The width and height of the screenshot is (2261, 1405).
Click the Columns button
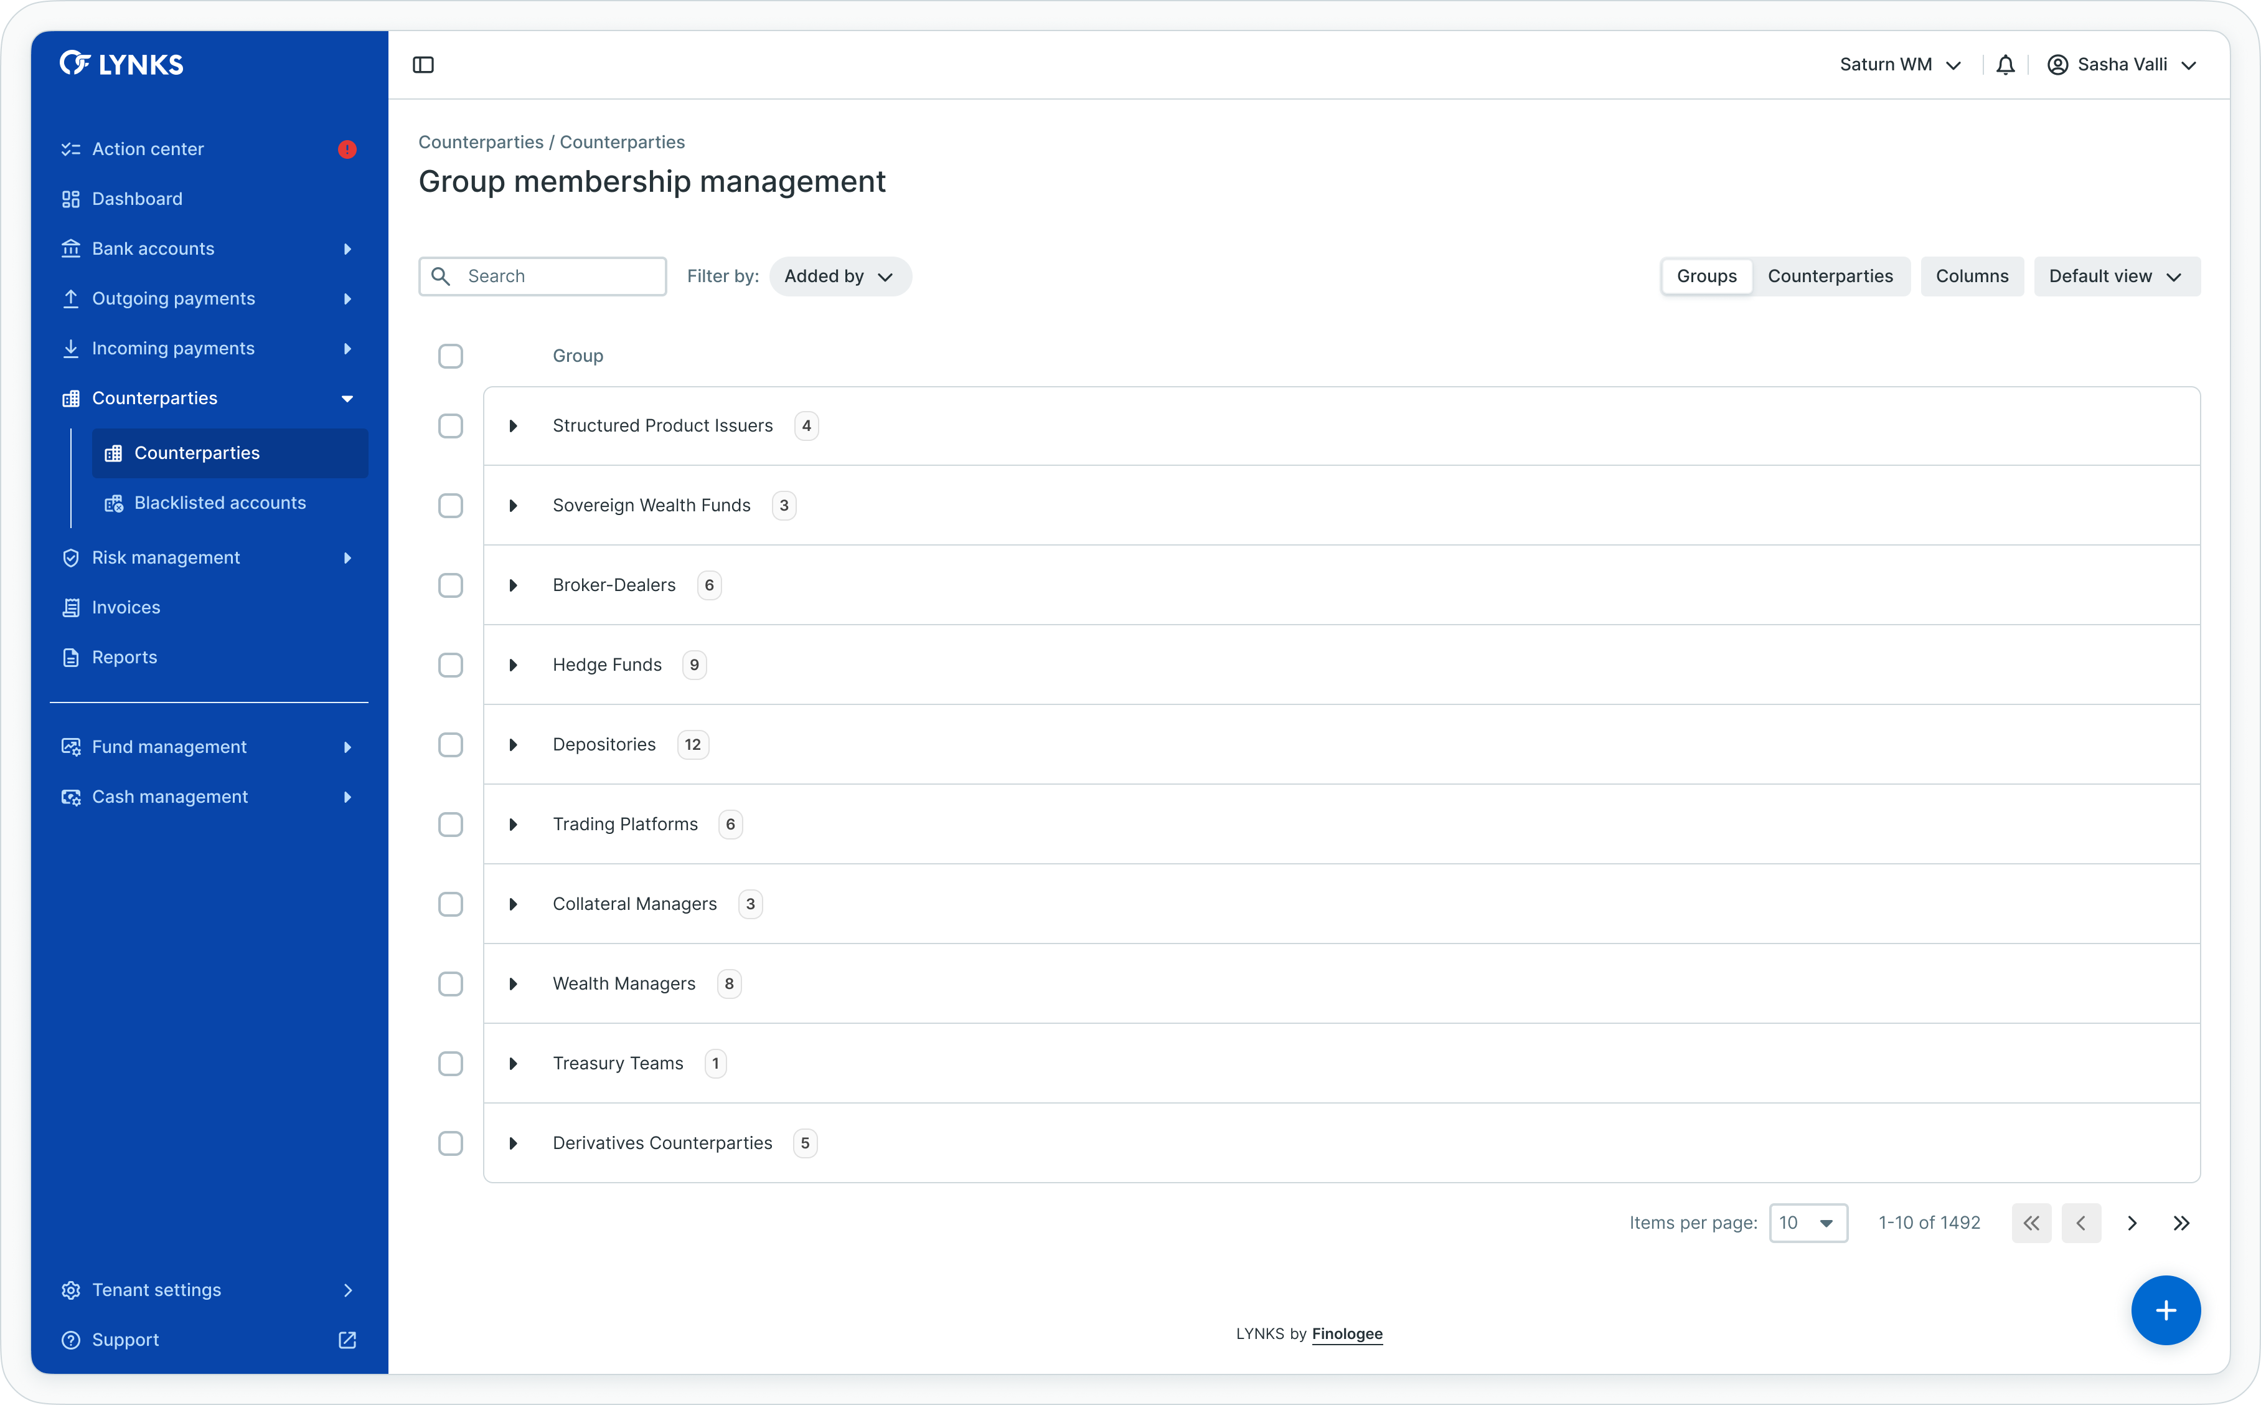click(x=1972, y=277)
